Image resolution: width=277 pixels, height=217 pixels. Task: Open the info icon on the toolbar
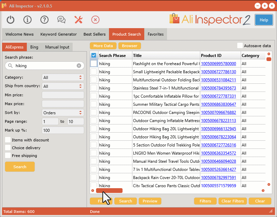point(27,20)
